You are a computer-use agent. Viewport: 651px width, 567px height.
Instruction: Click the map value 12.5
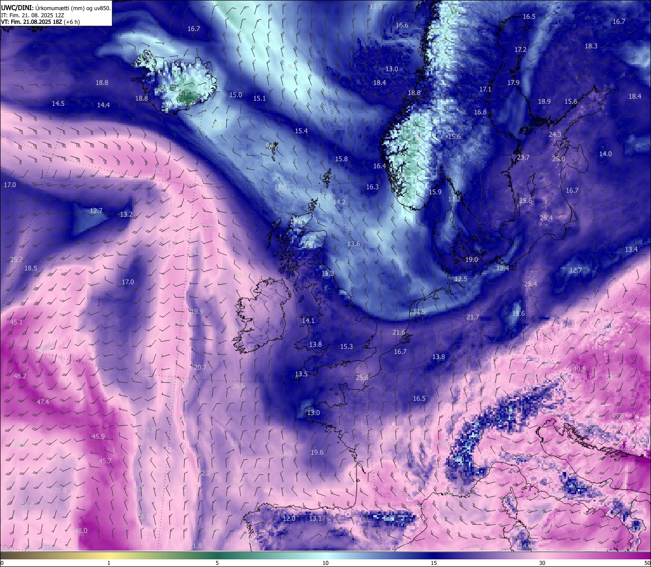pos(461,279)
